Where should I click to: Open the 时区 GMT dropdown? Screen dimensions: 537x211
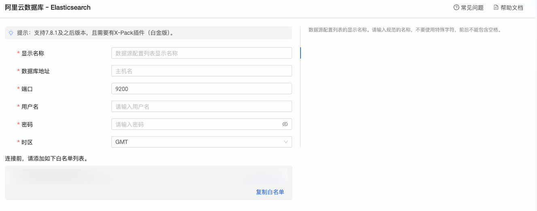click(x=202, y=142)
